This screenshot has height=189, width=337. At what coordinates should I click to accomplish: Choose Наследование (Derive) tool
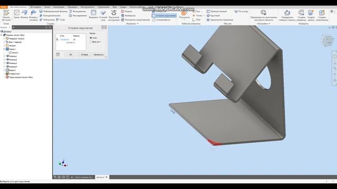78,15
